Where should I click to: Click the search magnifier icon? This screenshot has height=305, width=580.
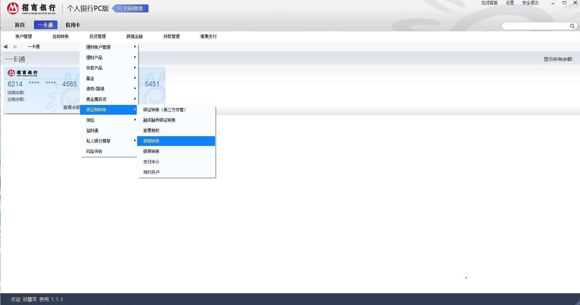click(572, 26)
